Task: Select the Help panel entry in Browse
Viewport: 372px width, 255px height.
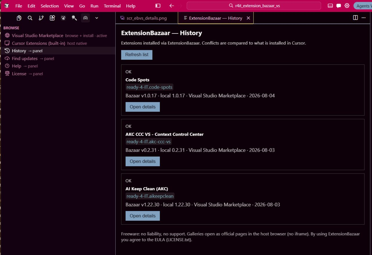Action: tap(58, 66)
